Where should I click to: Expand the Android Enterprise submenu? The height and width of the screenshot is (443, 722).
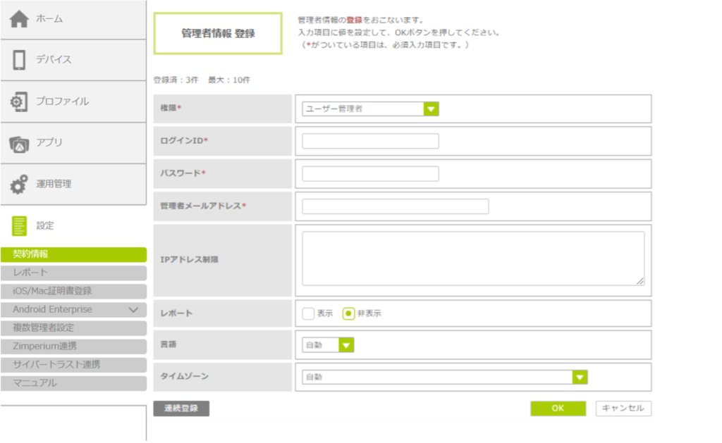[133, 310]
